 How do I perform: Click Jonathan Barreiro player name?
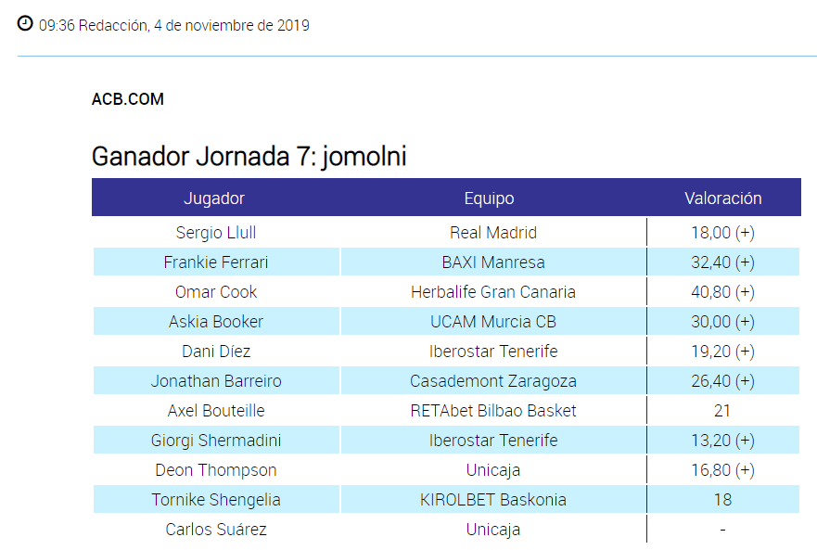(215, 381)
